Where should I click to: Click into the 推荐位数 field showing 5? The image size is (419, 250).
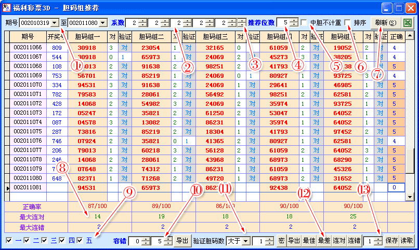(283, 23)
